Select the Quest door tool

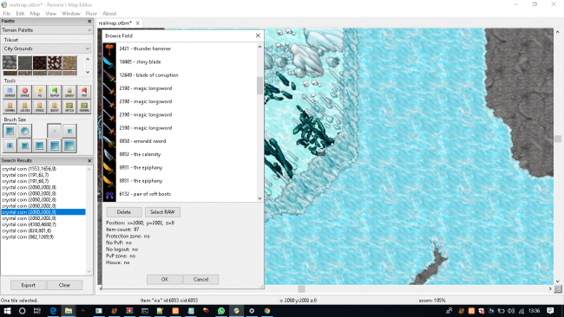[55, 107]
